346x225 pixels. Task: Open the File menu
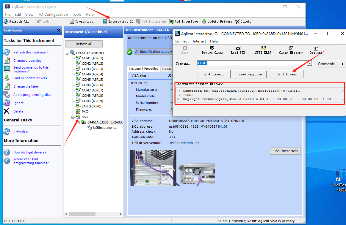tap(7, 14)
